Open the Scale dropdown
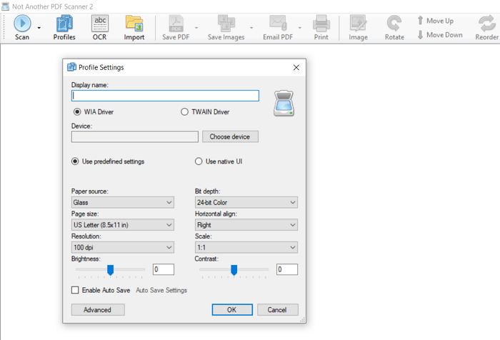 click(246, 247)
